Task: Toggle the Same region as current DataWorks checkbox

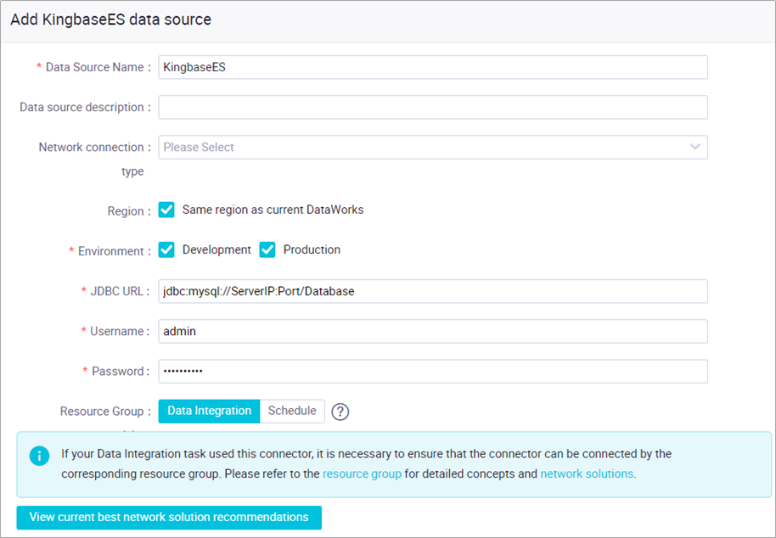Action: (166, 210)
